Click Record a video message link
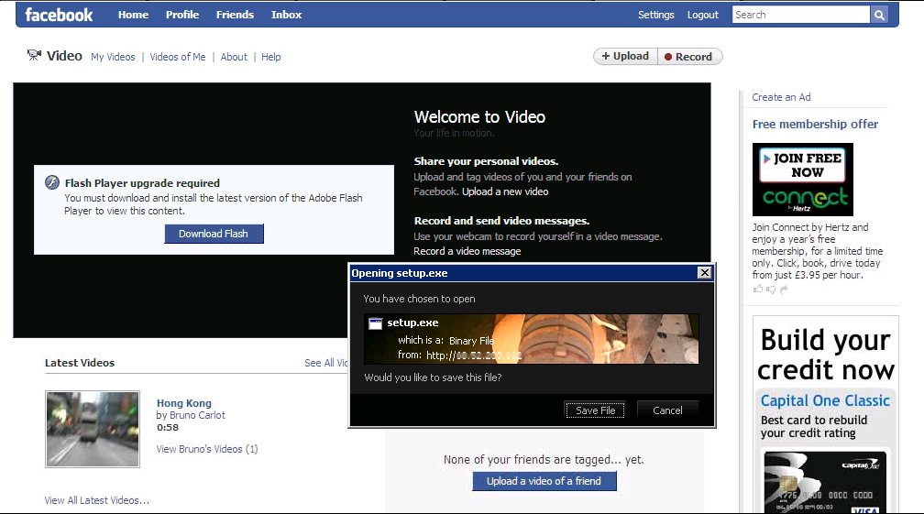This screenshot has height=514, width=924. [467, 251]
